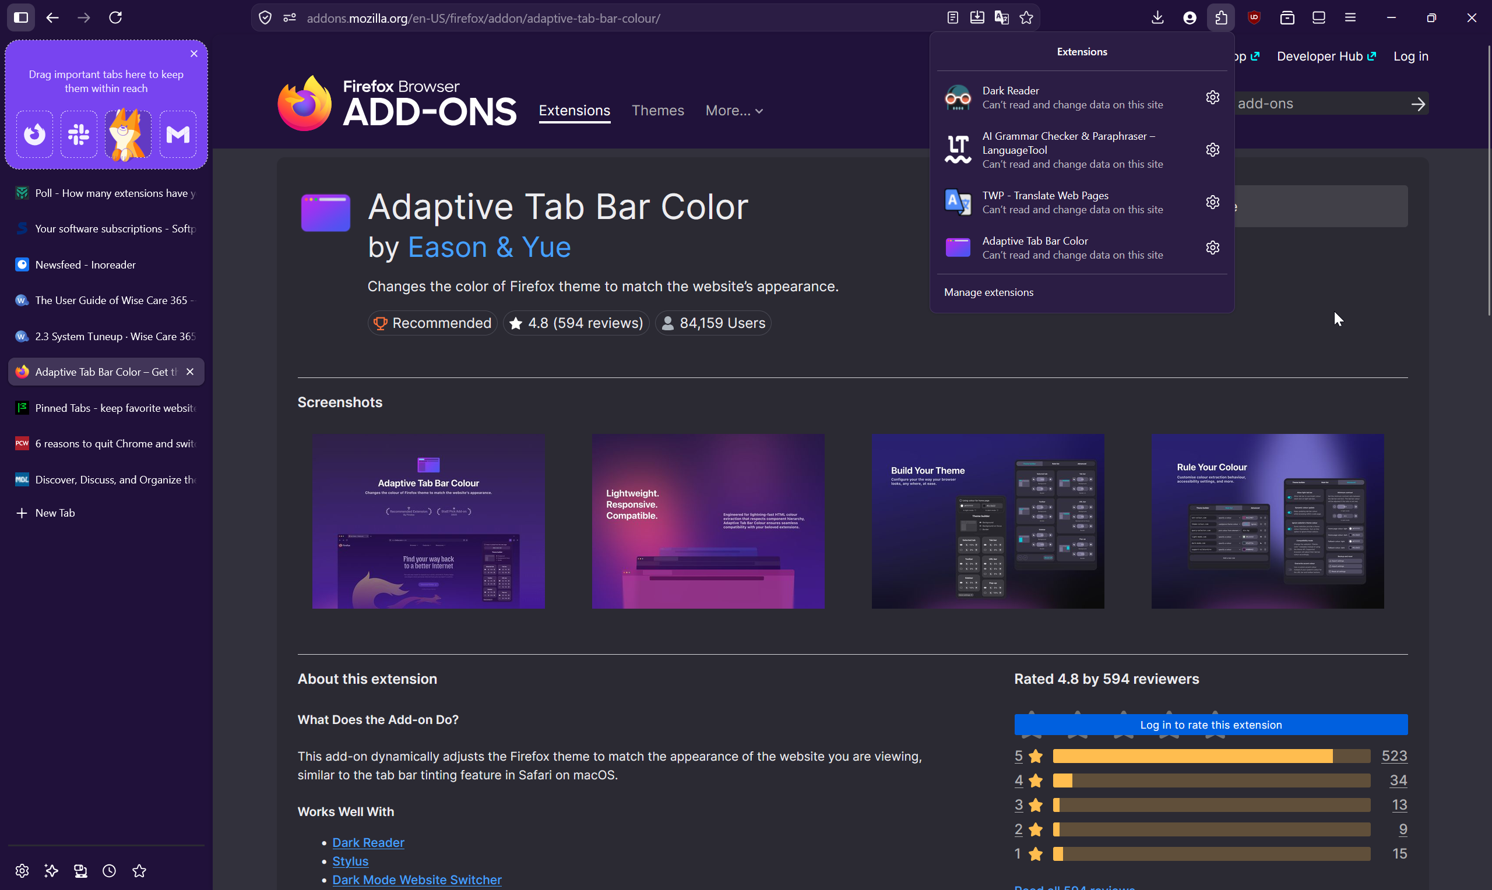Open the account profile icon in toolbar
1492x890 pixels.
(1190, 18)
